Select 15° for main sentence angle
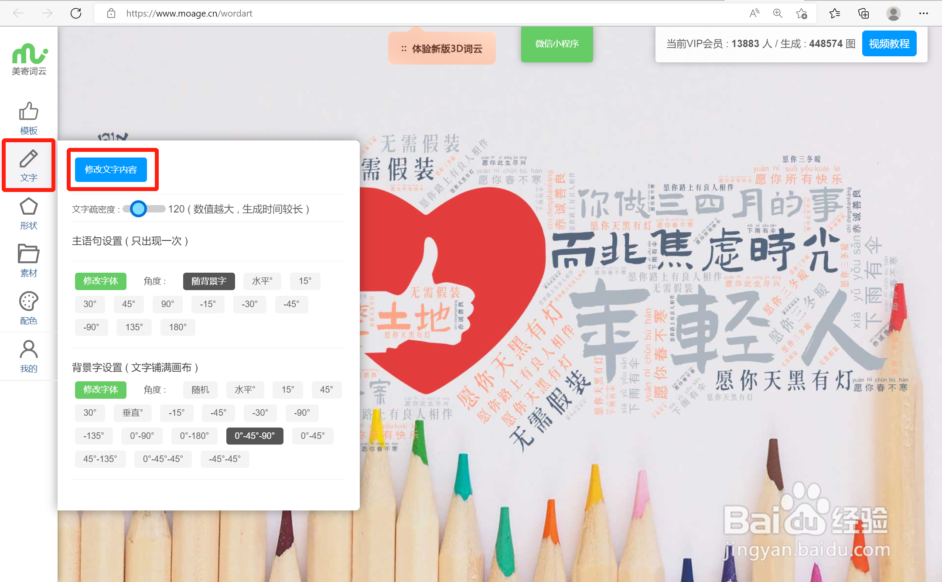Viewport: 942px width, 582px height. 305,281
